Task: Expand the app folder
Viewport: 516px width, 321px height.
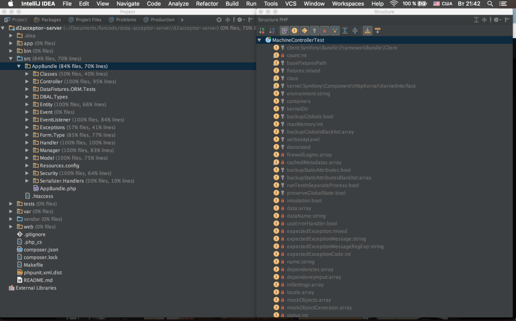Action: (x=11, y=43)
